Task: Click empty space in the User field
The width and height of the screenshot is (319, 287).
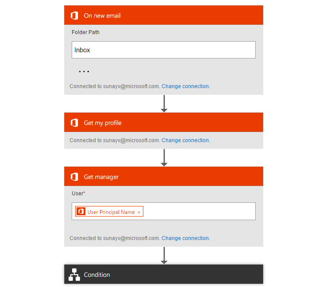Action: [x=199, y=211]
